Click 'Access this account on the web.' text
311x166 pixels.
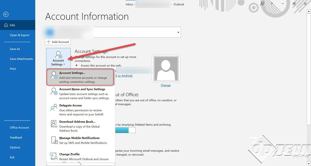click(x=101, y=65)
